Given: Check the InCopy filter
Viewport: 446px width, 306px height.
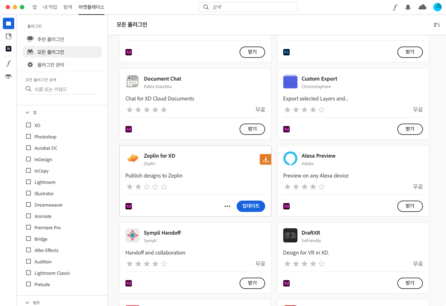Looking at the screenshot, I should (28, 170).
